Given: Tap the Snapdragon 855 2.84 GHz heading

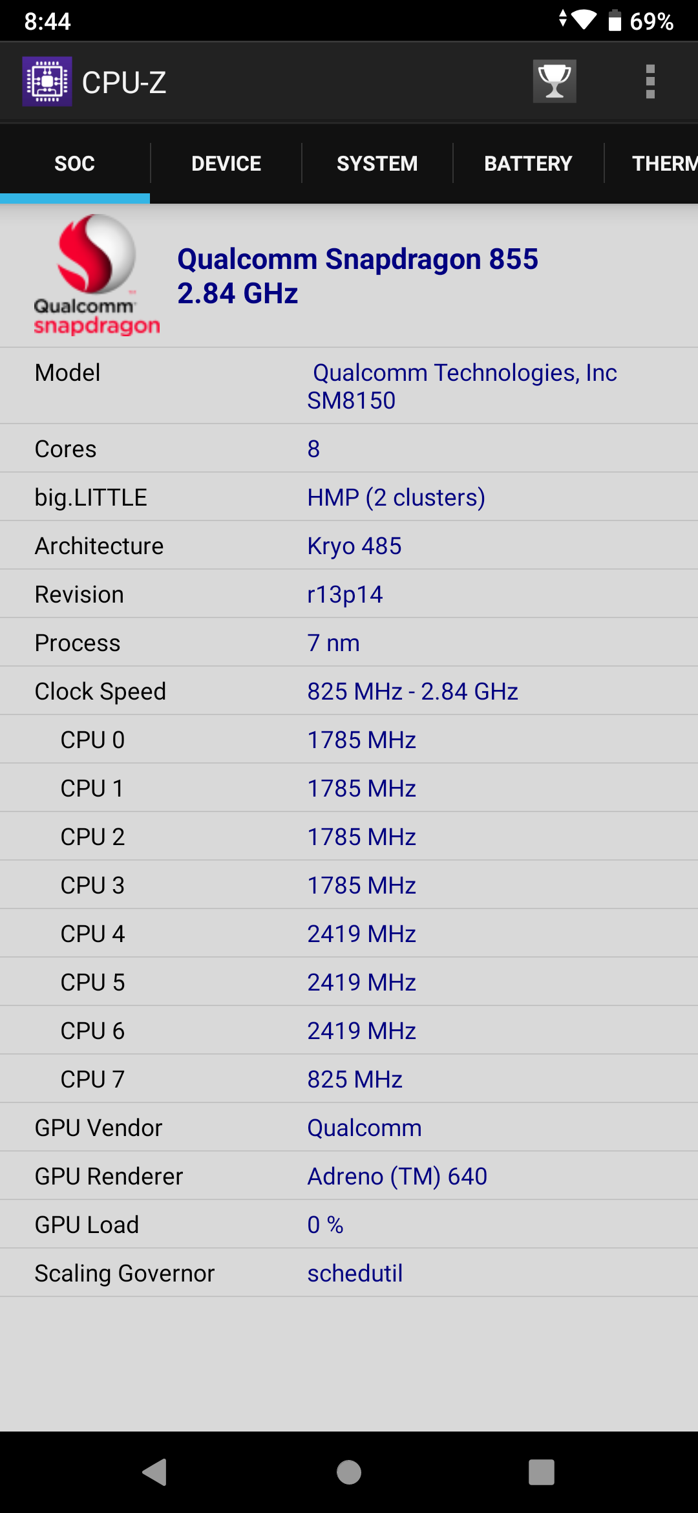Looking at the screenshot, I should tap(357, 276).
